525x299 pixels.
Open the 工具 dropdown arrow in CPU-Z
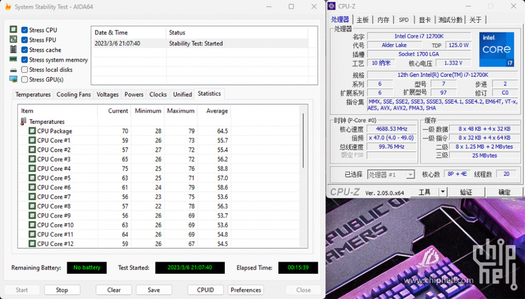[443, 192]
